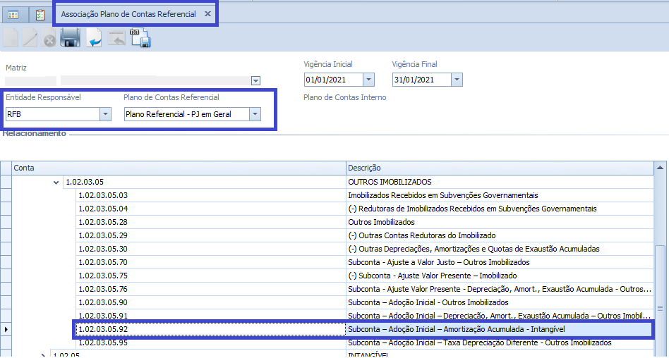Open the Vigência Final date picker
The height and width of the screenshot is (358, 669).
[457, 80]
